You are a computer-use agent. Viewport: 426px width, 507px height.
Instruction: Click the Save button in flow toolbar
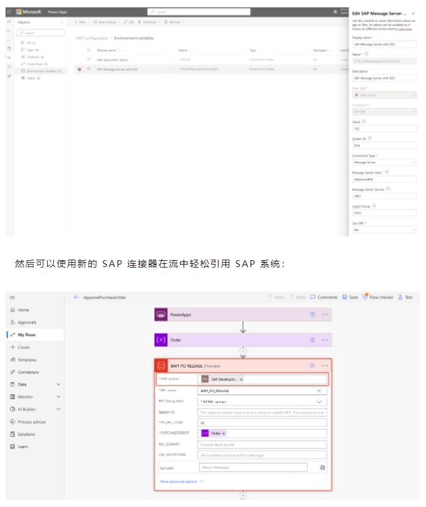(x=350, y=297)
